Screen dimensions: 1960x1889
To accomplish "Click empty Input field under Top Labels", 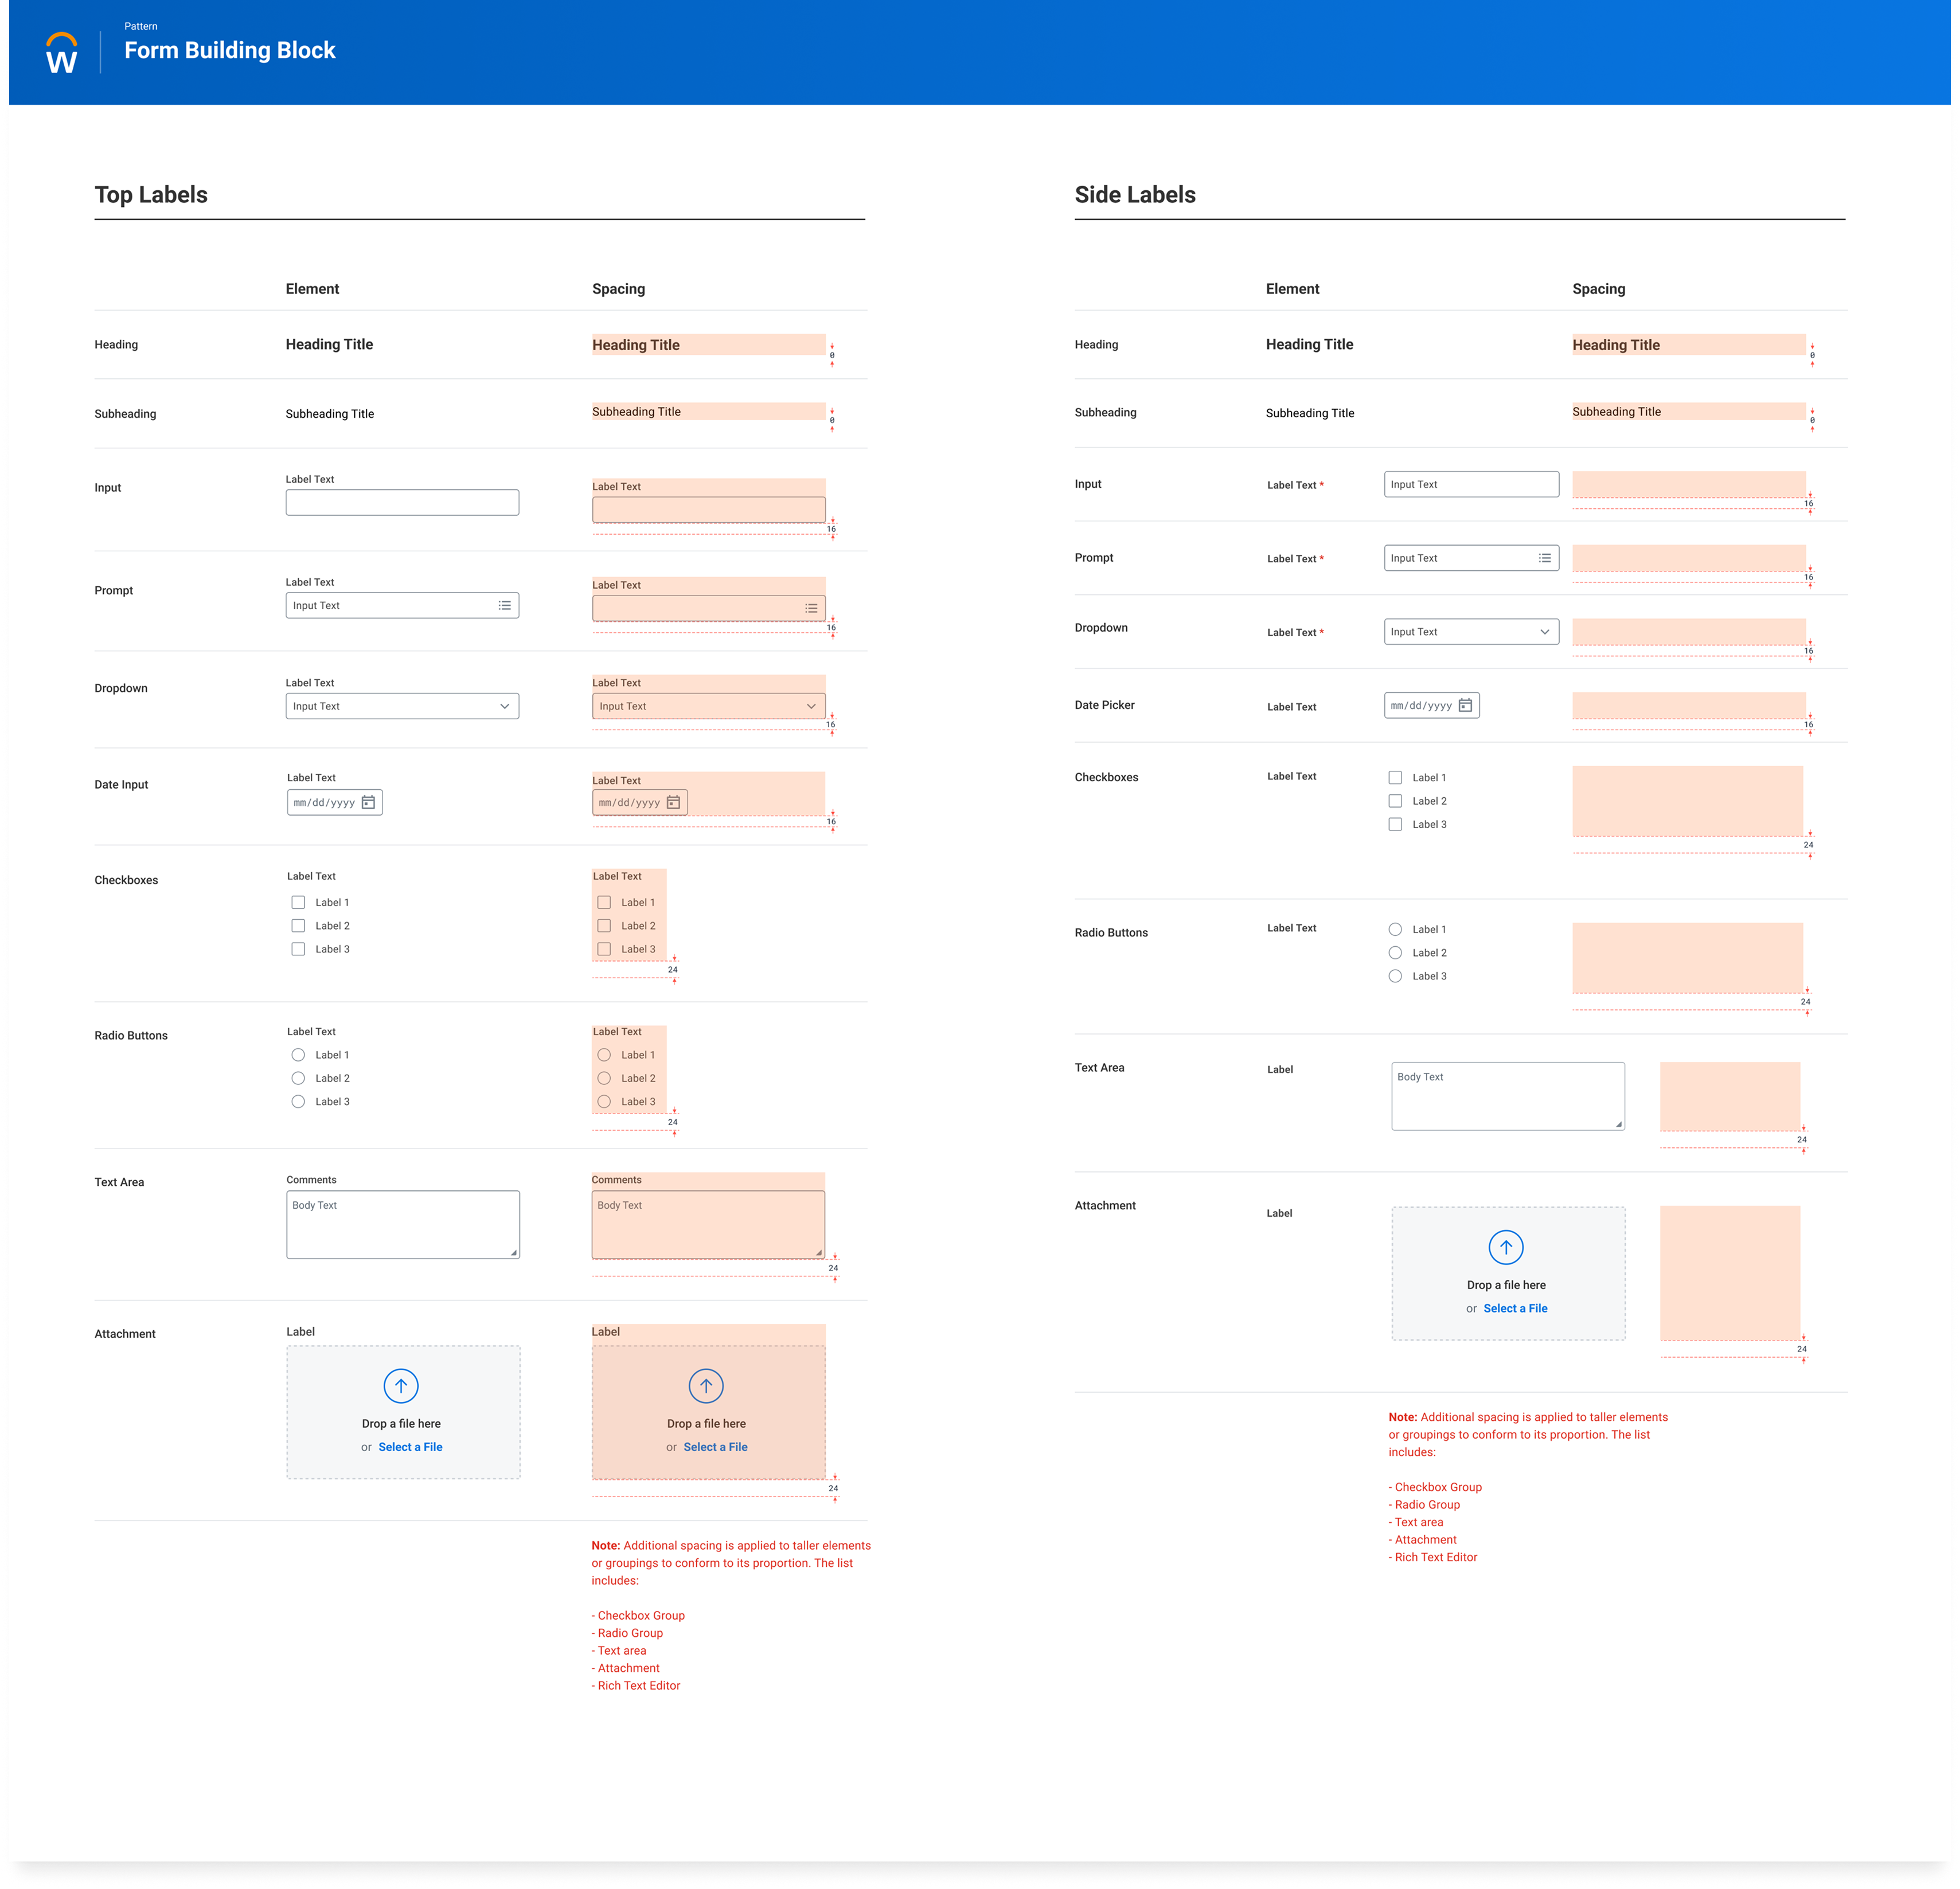I will coord(402,503).
